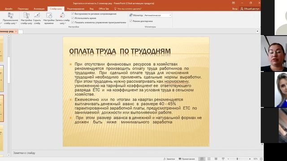
Task: Click the bullet starting 'Ежемесячно или по итогам'
Action: (x=136, y=106)
